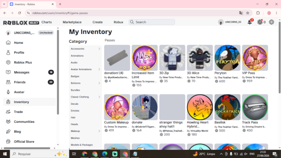Click the page vertical scrollbar
Viewport: 281px width, 158px height.
(x=280, y=57)
